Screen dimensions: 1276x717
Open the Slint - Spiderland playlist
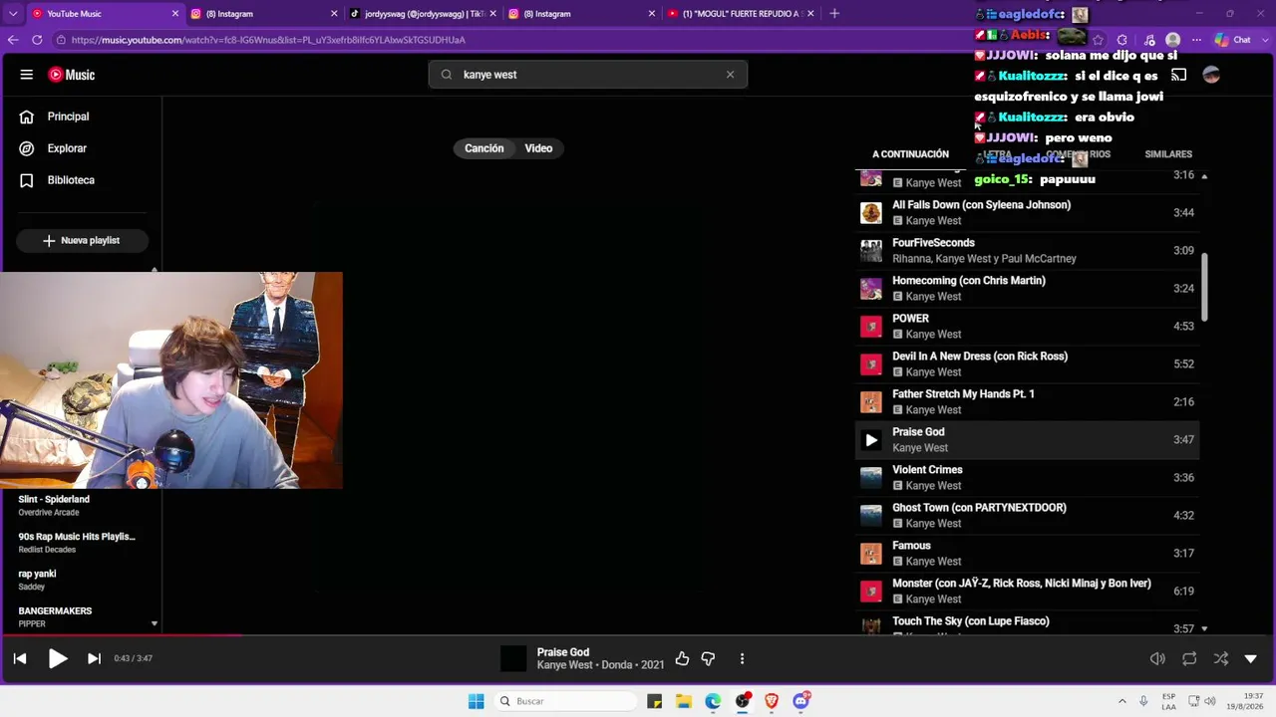click(x=83, y=505)
